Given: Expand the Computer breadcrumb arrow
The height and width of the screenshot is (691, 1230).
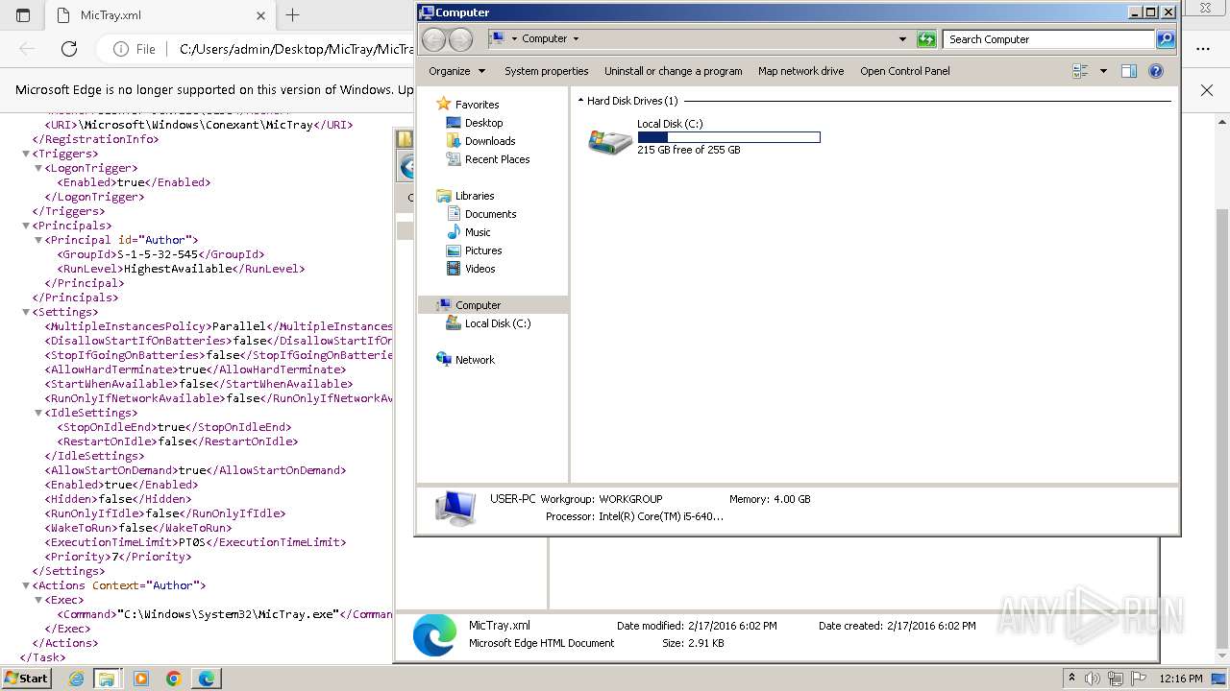Looking at the screenshot, I should point(576,39).
